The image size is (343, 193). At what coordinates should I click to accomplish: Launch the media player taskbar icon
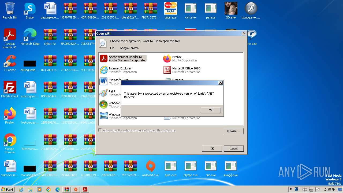pos(39,190)
